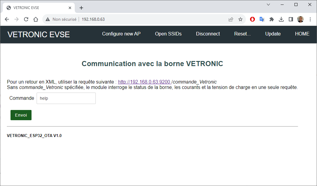
Task: Go back with the browser back arrow
Action: (7, 19)
